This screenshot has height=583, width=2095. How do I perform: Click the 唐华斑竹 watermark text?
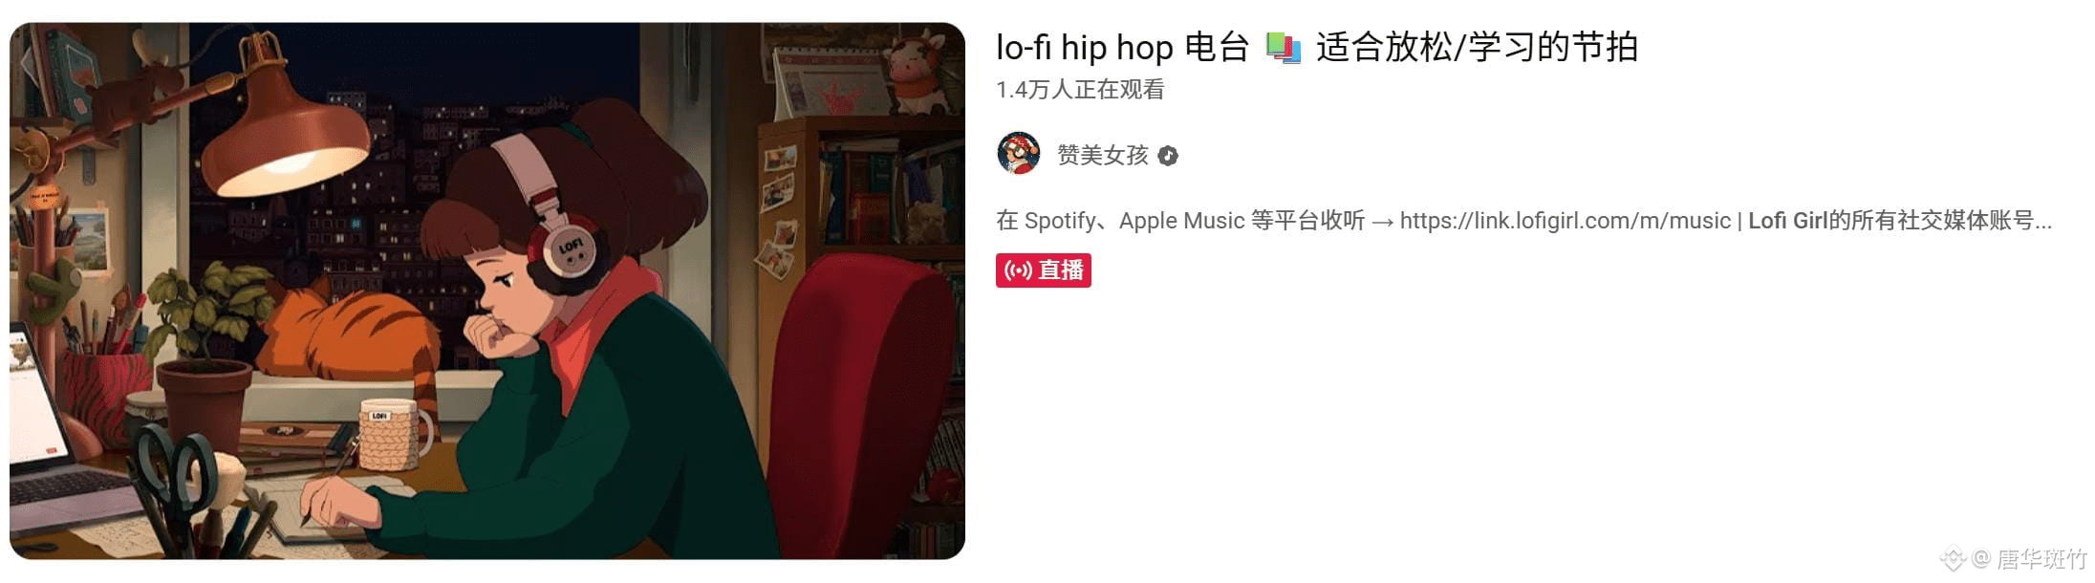(x=2041, y=558)
